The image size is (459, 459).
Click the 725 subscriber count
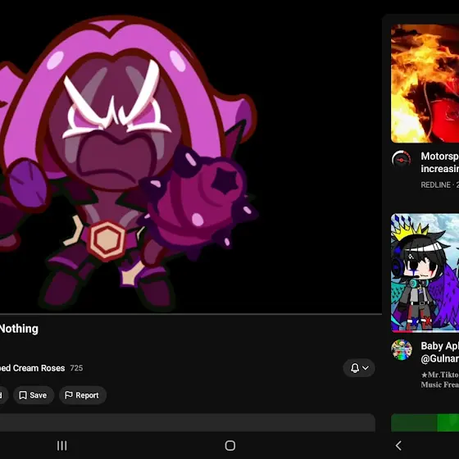pos(76,368)
